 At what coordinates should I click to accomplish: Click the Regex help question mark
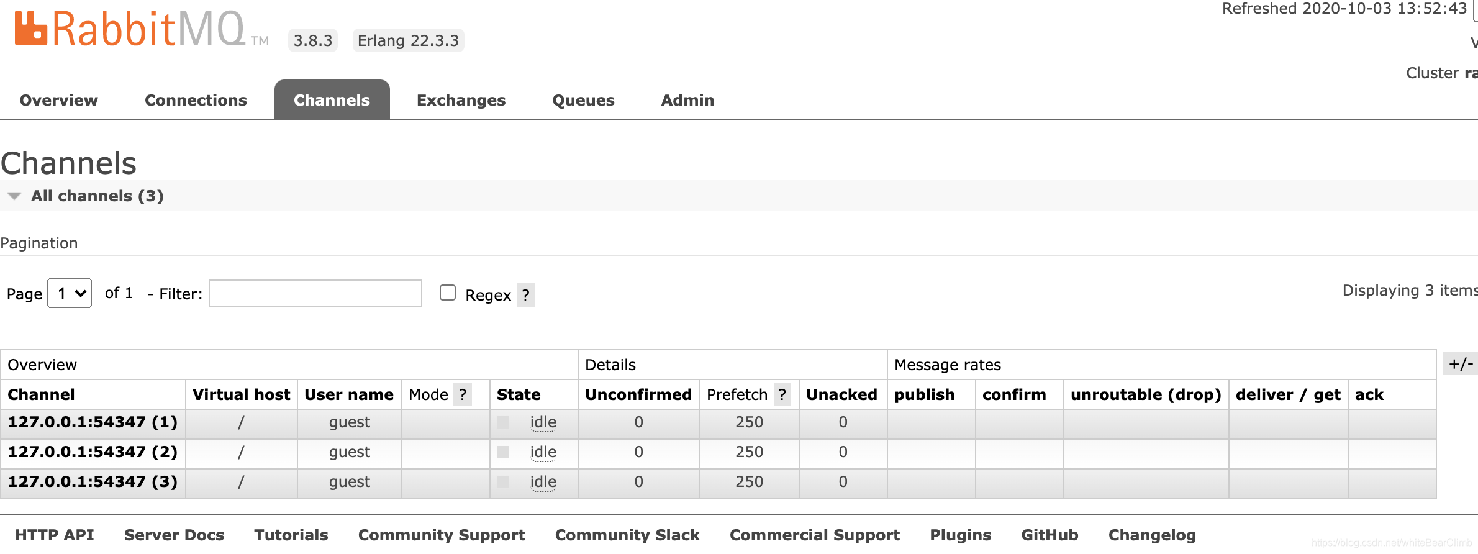pos(525,295)
